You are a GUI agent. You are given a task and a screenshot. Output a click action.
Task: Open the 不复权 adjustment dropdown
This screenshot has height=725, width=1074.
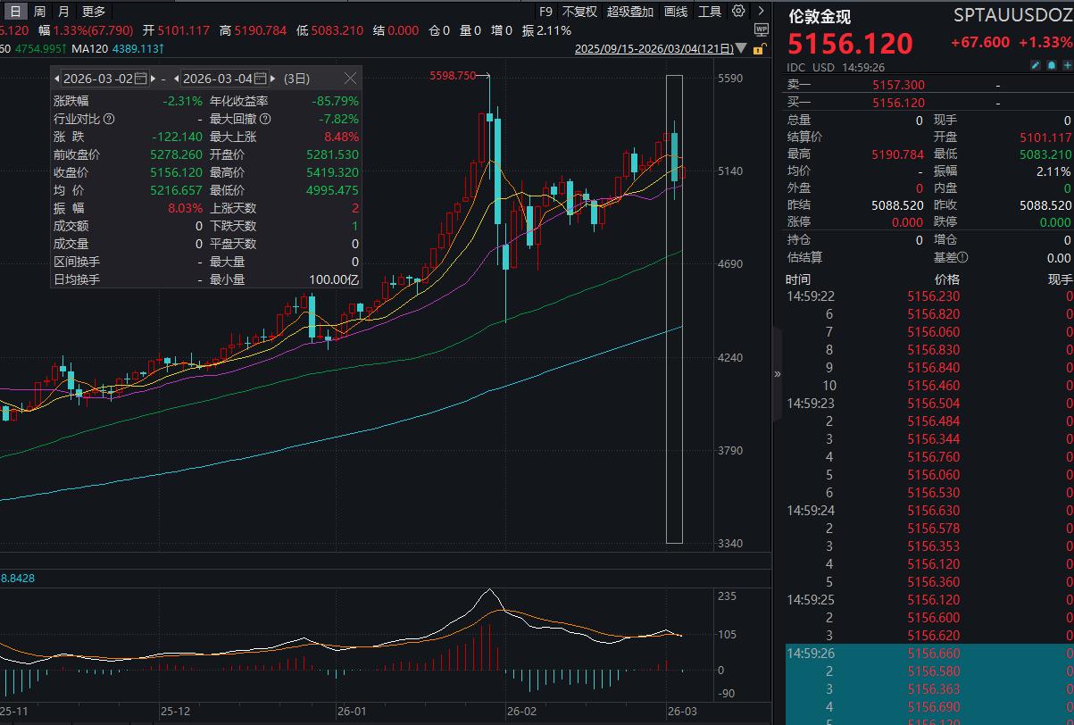[579, 12]
